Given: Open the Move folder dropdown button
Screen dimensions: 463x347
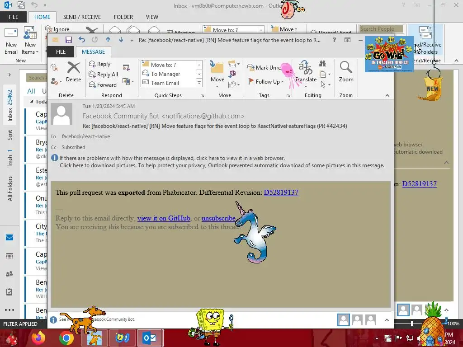Looking at the screenshot, I should 217,74.
